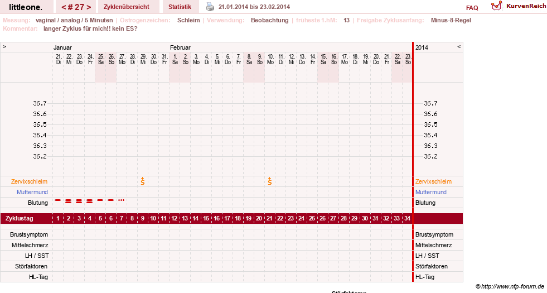The width and height of the screenshot is (547, 293).
Task: Open the FAQ link
Action: tap(472, 8)
